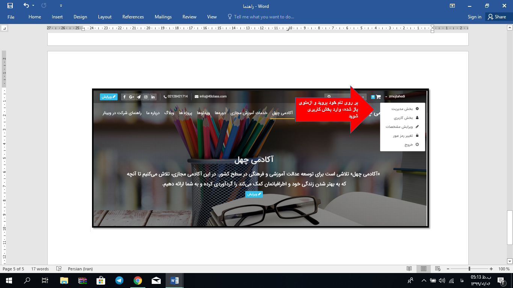Screen dimensions: 513x288
Task: Open the File tab
Action: pos(11,17)
